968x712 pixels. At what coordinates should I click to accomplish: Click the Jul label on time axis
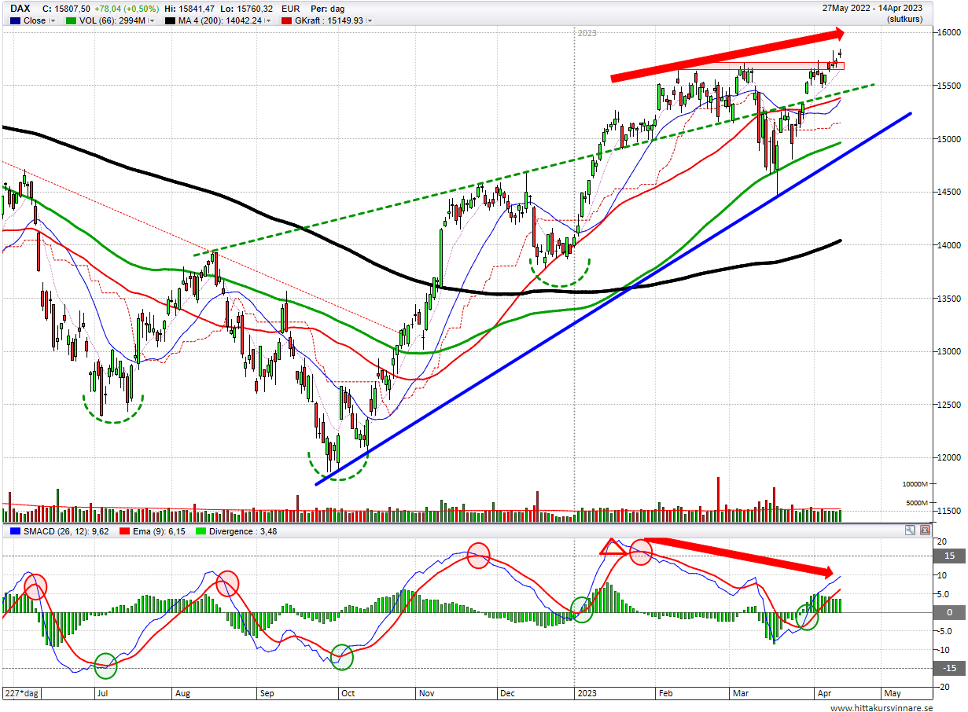coord(102,694)
